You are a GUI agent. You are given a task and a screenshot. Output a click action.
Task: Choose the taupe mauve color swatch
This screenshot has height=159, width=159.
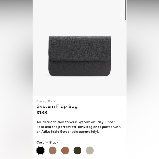(x=53, y=151)
